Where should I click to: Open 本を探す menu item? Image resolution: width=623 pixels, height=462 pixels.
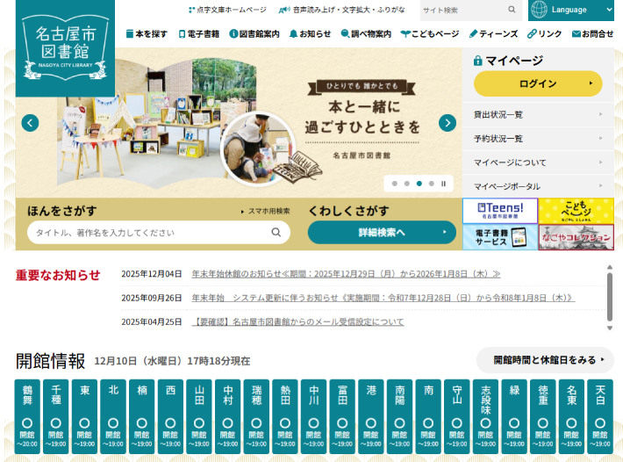(147, 34)
